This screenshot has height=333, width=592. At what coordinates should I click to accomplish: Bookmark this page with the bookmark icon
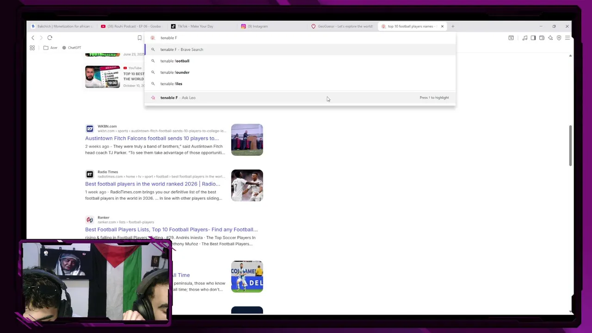coord(139,38)
